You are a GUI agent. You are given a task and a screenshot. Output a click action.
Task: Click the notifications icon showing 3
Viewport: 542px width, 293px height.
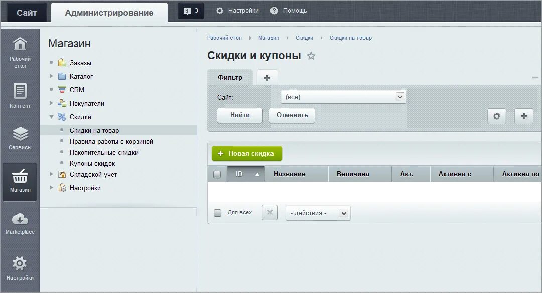(x=191, y=11)
